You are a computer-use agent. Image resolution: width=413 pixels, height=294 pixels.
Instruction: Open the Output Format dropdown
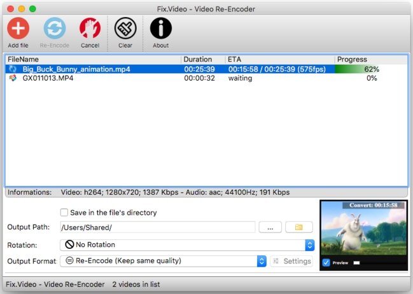coord(163,261)
